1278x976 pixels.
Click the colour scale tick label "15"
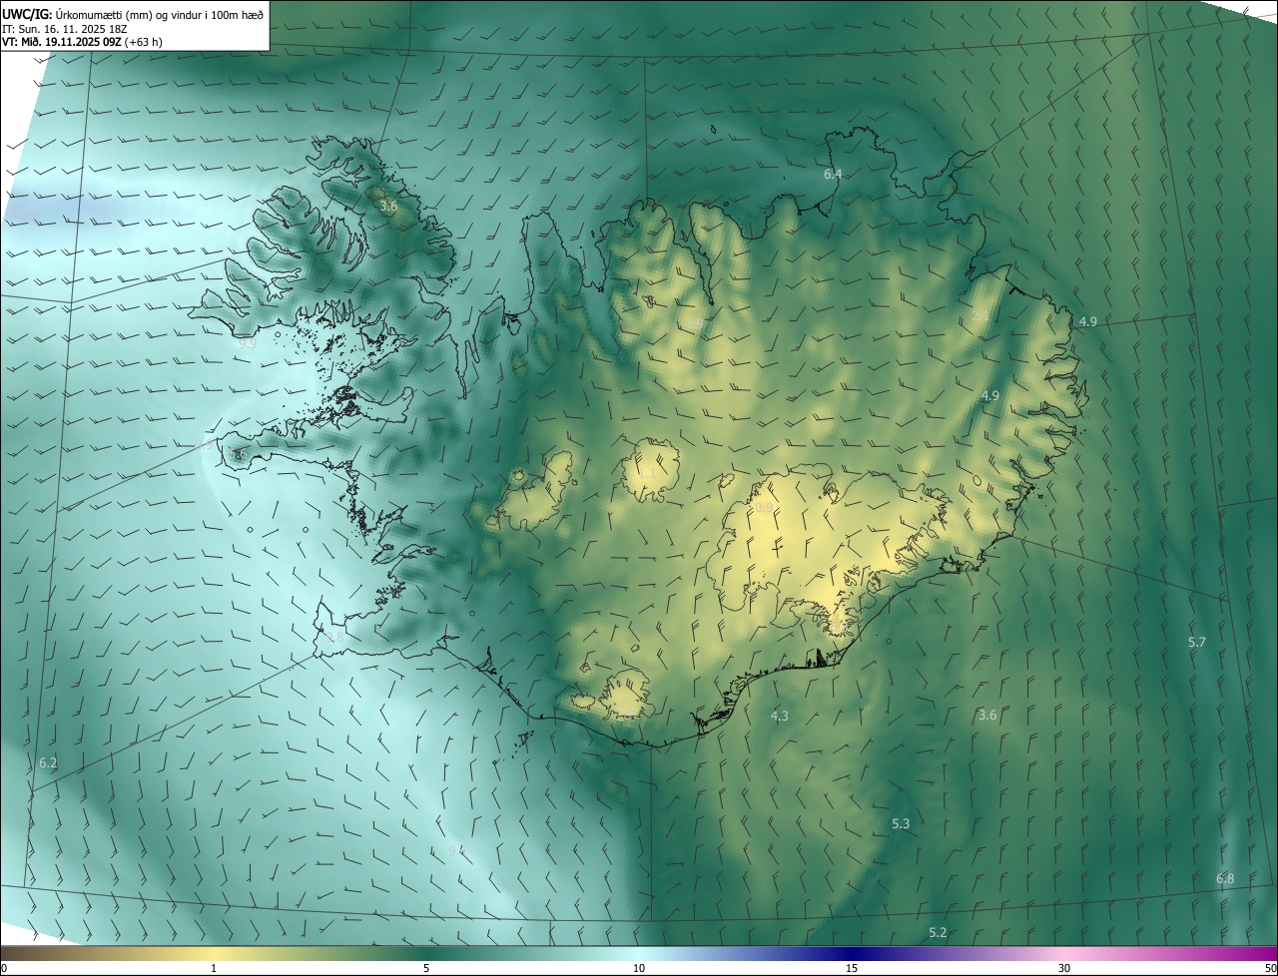[852, 968]
